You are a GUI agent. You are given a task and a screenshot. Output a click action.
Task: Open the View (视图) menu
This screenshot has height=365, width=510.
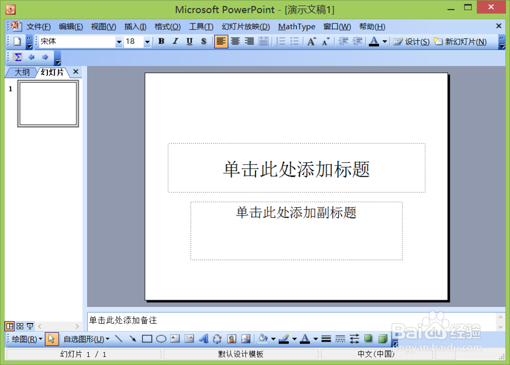[x=104, y=27]
